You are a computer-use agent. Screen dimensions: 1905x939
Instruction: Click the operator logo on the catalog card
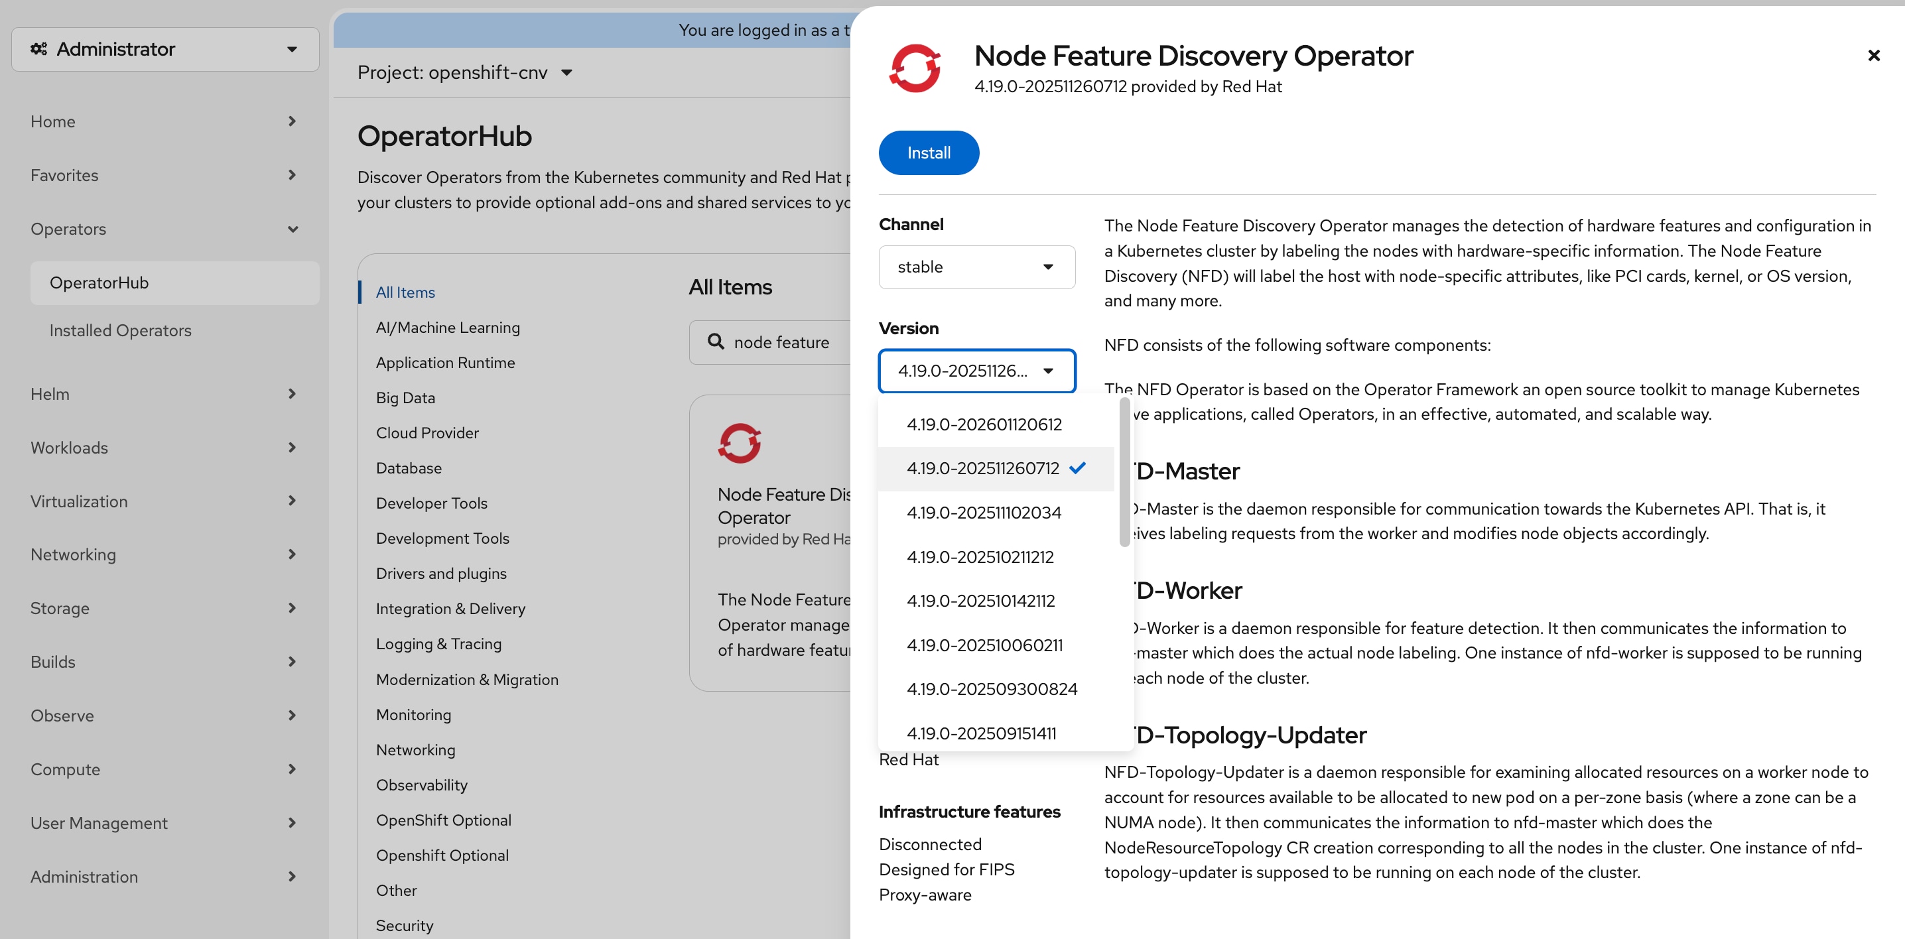click(739, 443)
